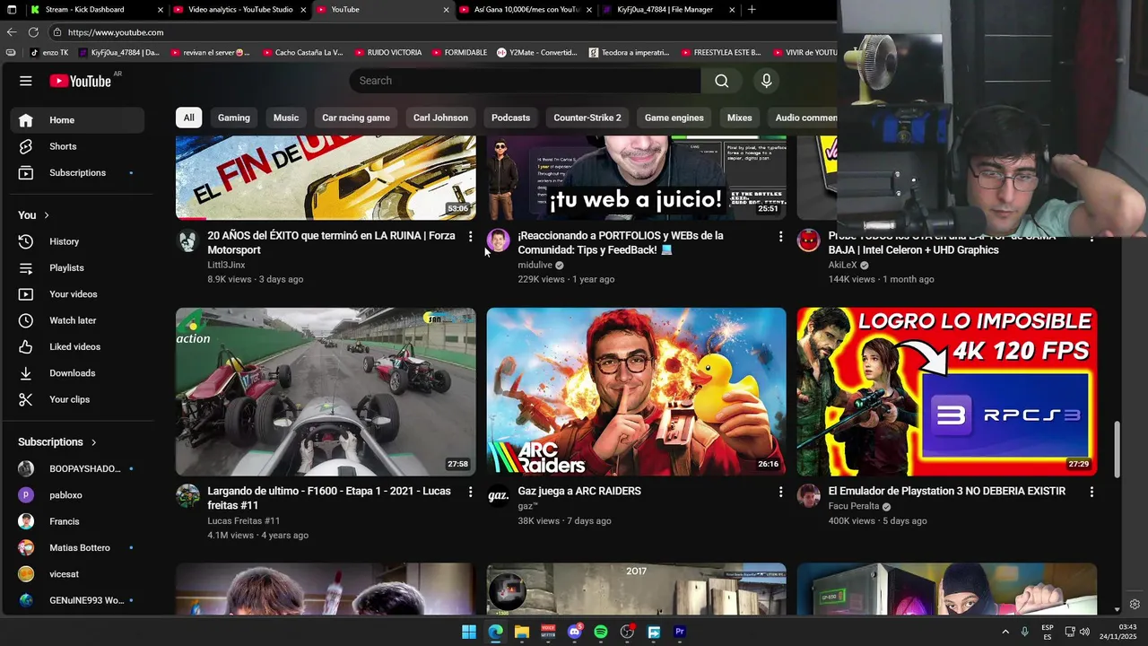The height and width of the screenshot is (646, 1148).
Task: Select the Music filter chip
Action: pyautogui.click(x=286, y=118)
